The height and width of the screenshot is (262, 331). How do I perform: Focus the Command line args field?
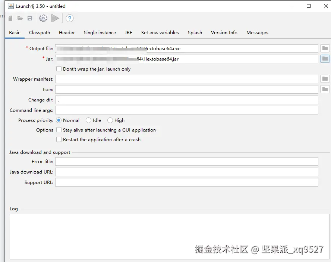tap(187, 110)
